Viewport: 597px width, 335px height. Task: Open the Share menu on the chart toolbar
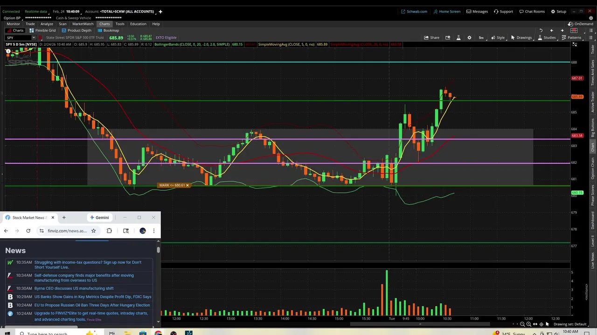(431, 38)
